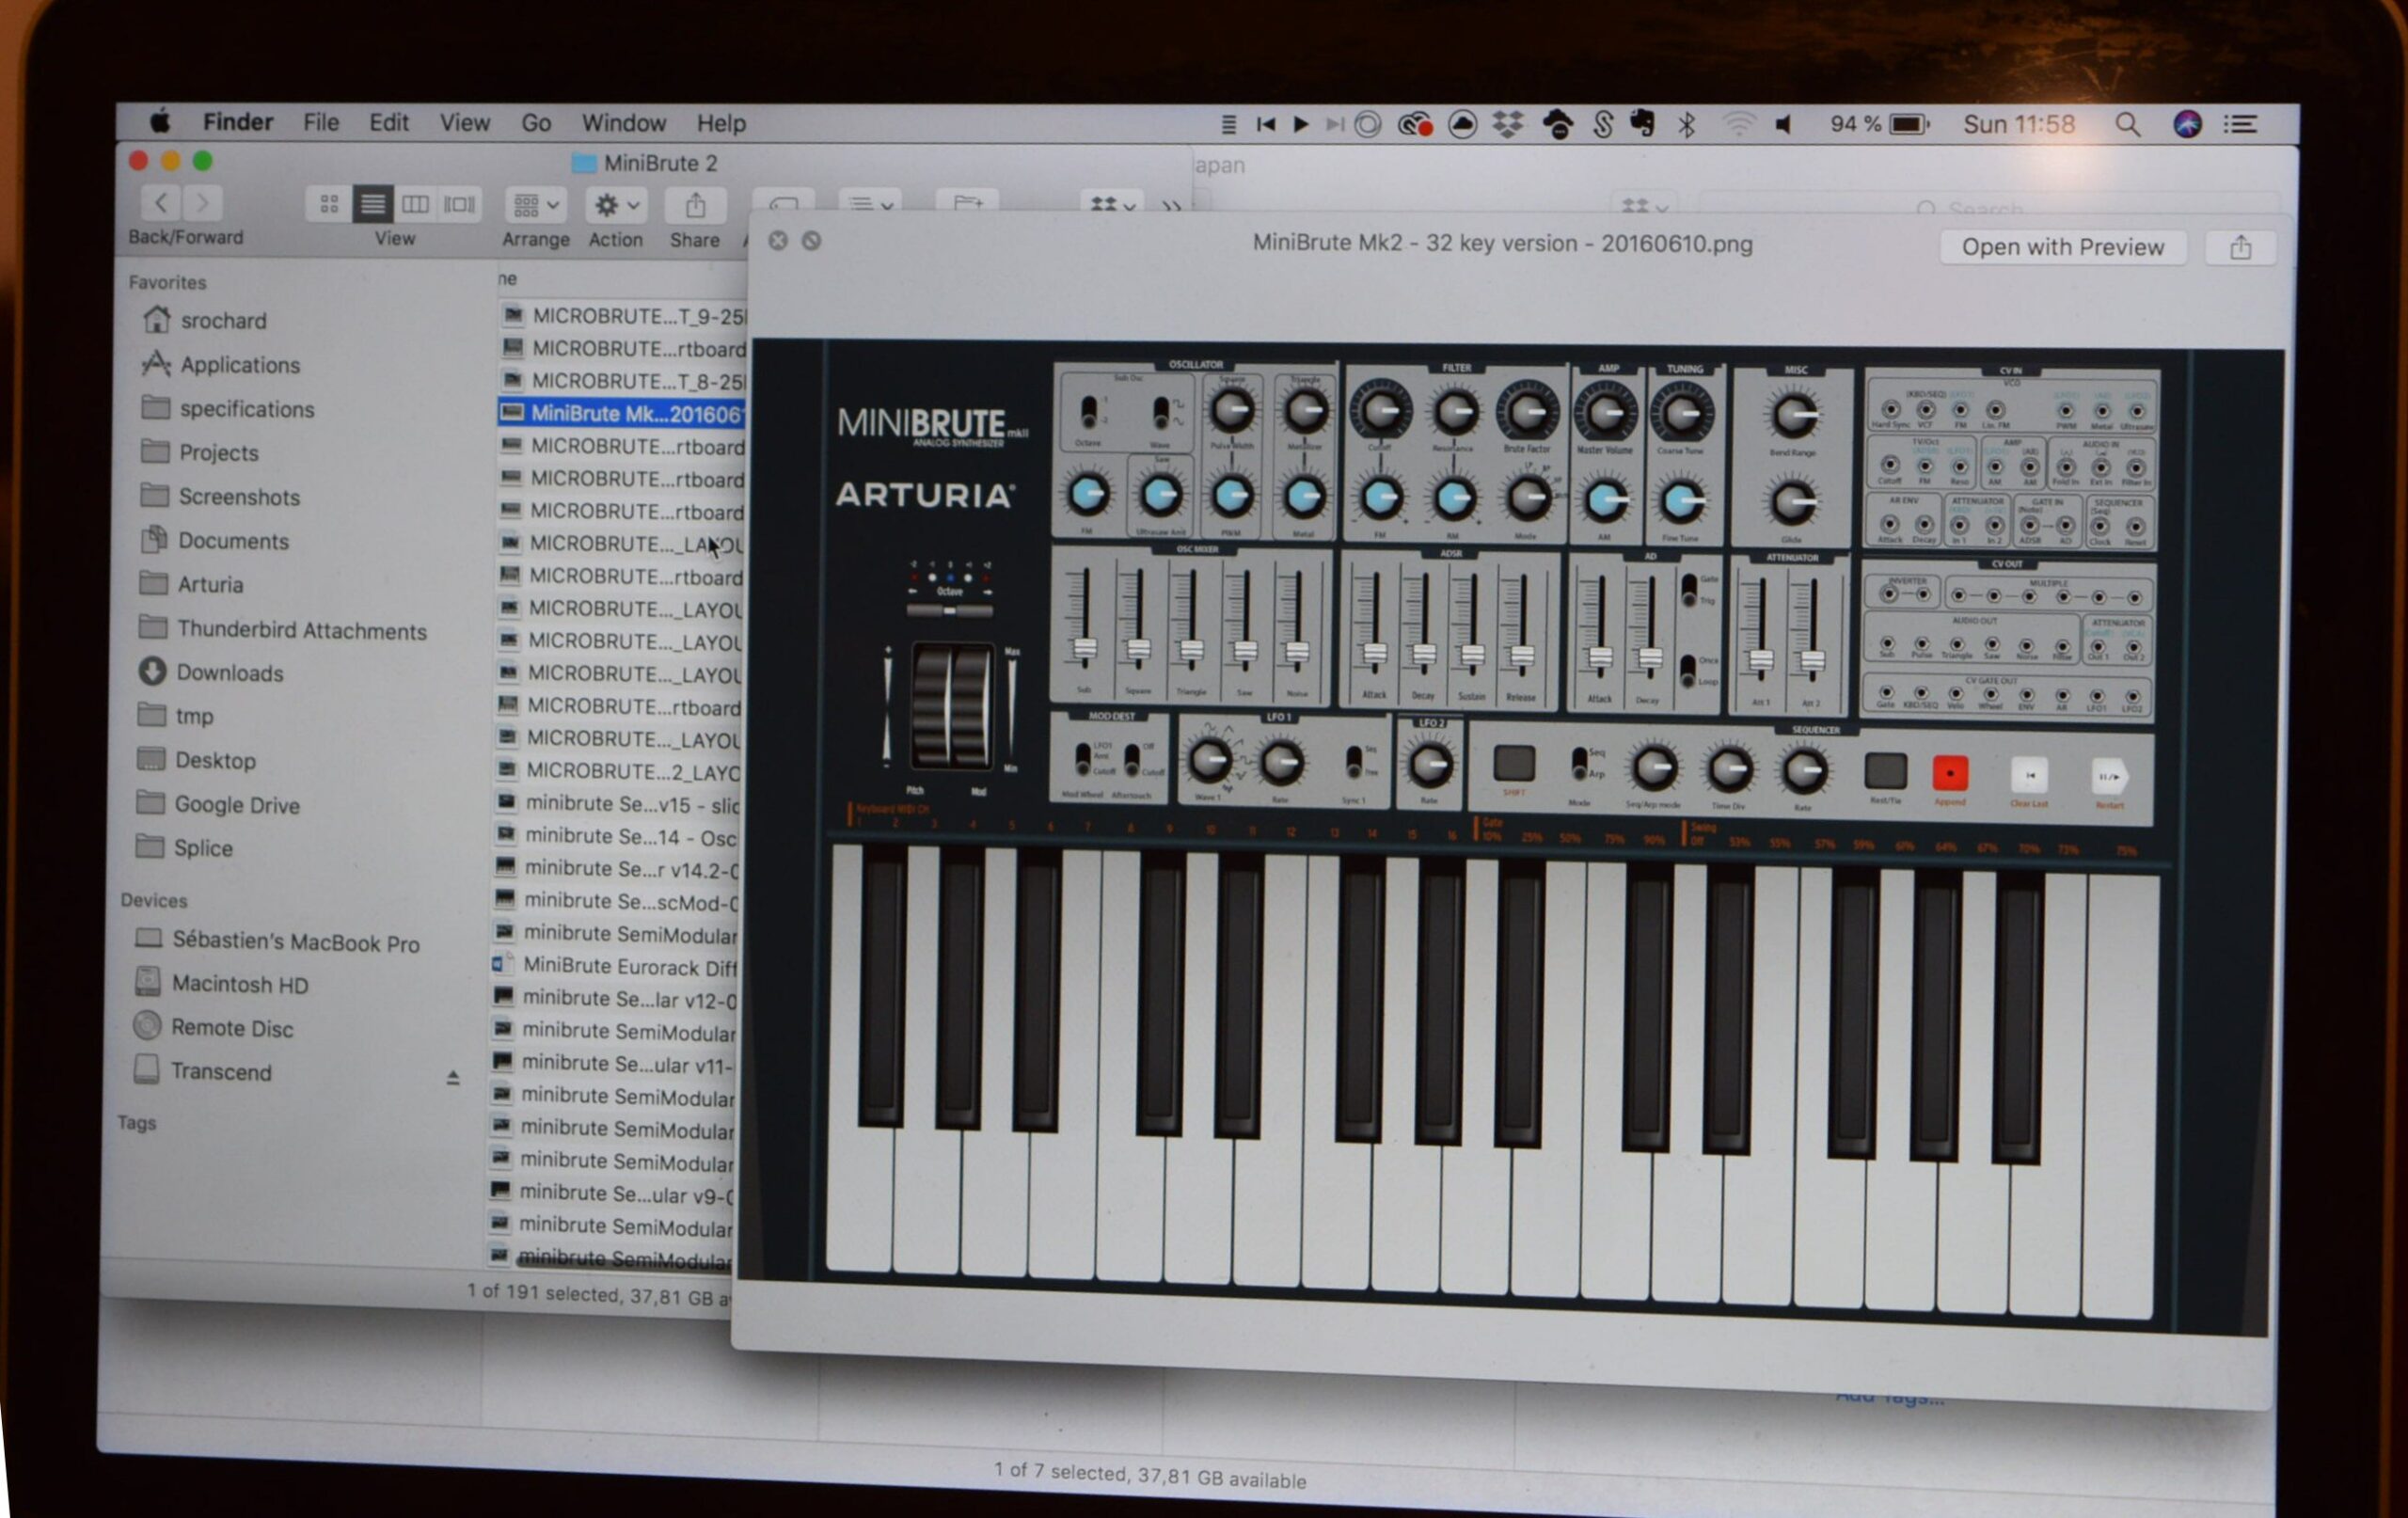Close the Quick Look preview panel
This screenshot has width=2408, height=1518.
coord(778,240)
